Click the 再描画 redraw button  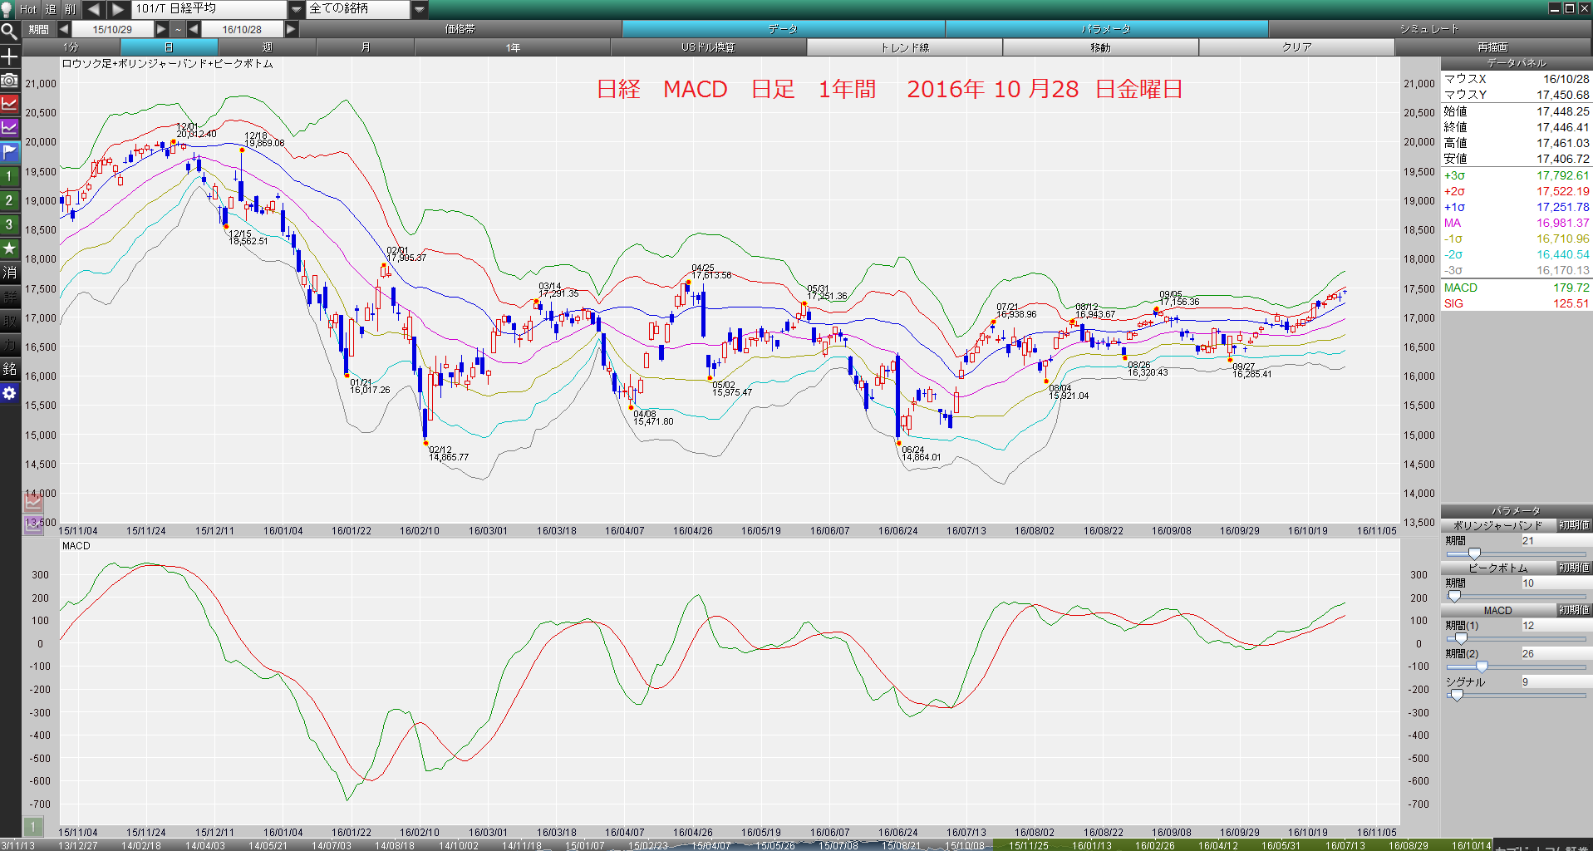click(1493, 47)
